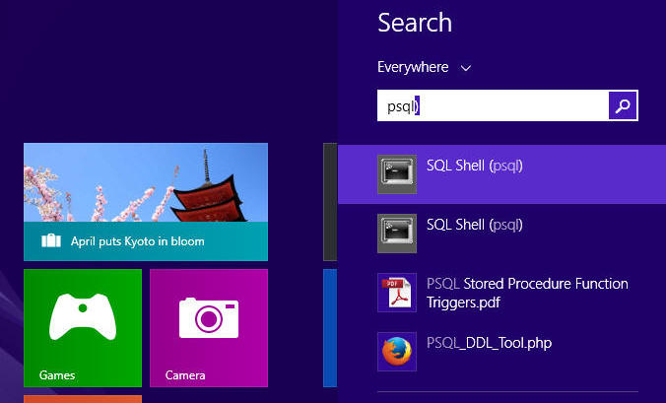
Task: Focus the search box containing psql
Action: tap(493, 105)
